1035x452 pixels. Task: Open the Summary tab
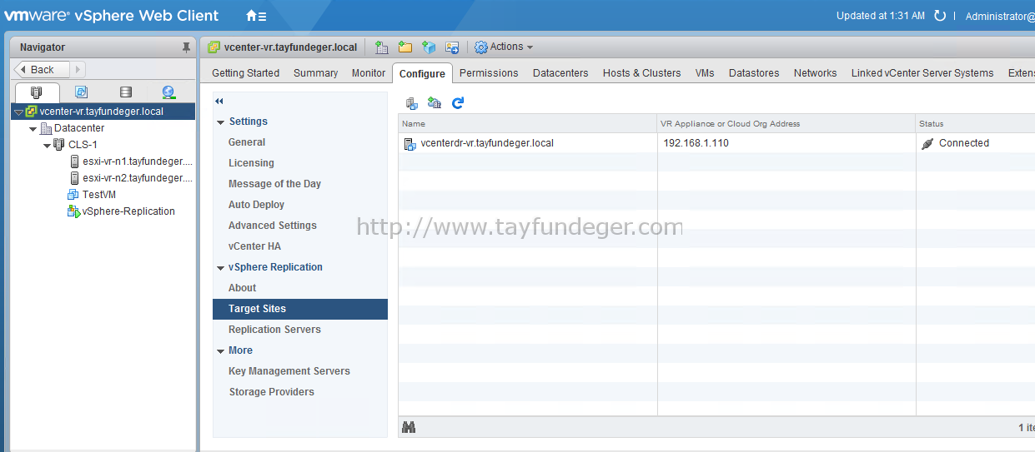pyautogui.click(x=315, y=73)
